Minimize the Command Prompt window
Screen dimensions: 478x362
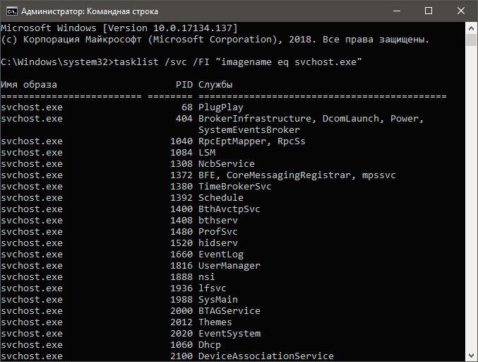pyautogui.click(x=396, y=11)
